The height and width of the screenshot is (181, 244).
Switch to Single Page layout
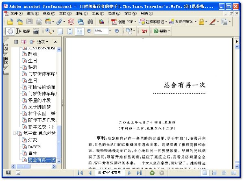[x=204, y=173]
